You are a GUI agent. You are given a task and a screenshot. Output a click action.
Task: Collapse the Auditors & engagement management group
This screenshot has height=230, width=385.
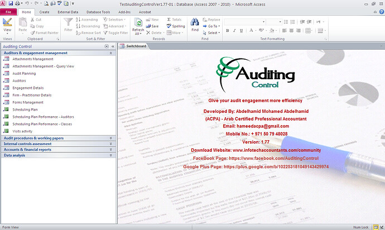coord(110,53)
